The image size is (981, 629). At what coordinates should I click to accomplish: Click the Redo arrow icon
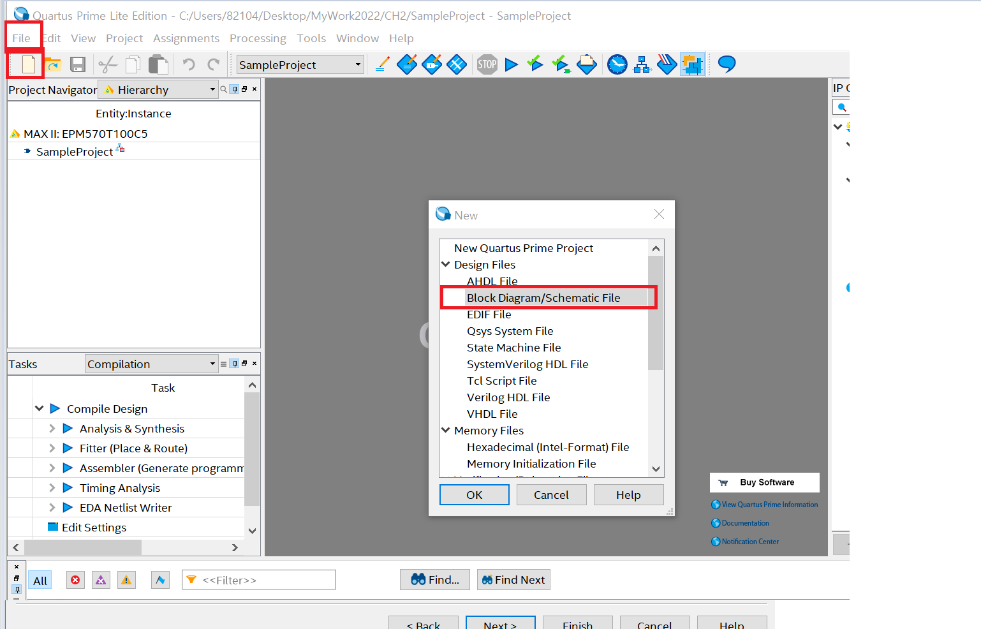[214, 64]
